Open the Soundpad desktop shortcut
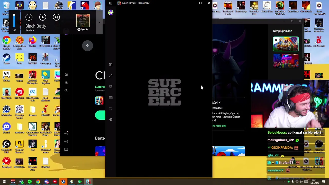This screenshot has height=185, width=329. (x=6, y=162)
